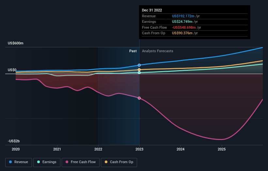Click the Free Cash Flow label in tooltip
The height and width of the screenshot is (171, 268).
click(154, 27)
